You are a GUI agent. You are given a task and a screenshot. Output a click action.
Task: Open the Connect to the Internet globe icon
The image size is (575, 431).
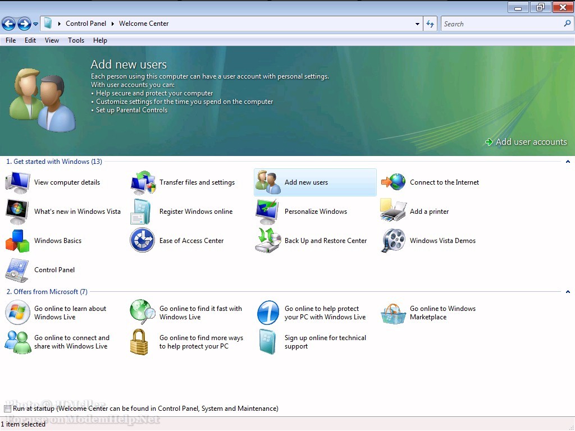(393, 182)
